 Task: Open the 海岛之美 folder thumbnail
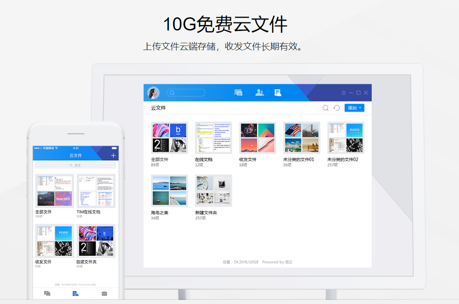point(169,191)
